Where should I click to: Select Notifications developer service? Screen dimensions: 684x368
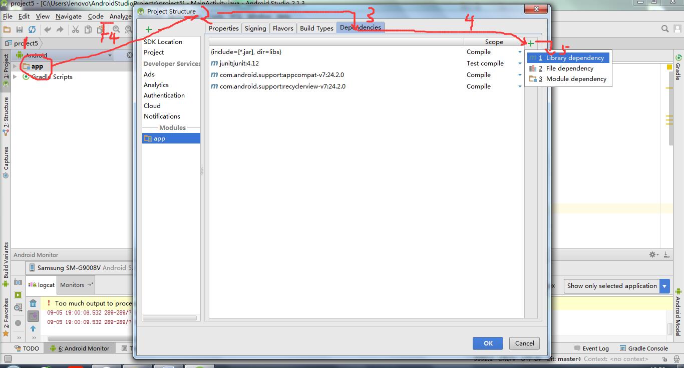(162, 116)
